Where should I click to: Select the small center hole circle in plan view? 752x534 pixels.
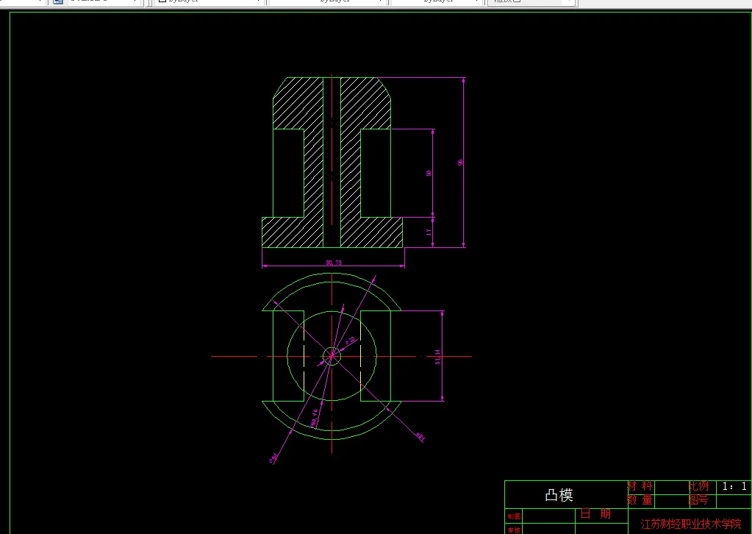tap(332, 357)
